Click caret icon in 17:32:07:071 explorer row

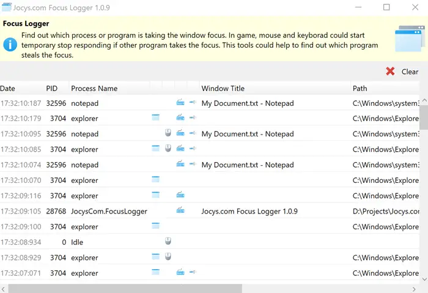(193, 272)
